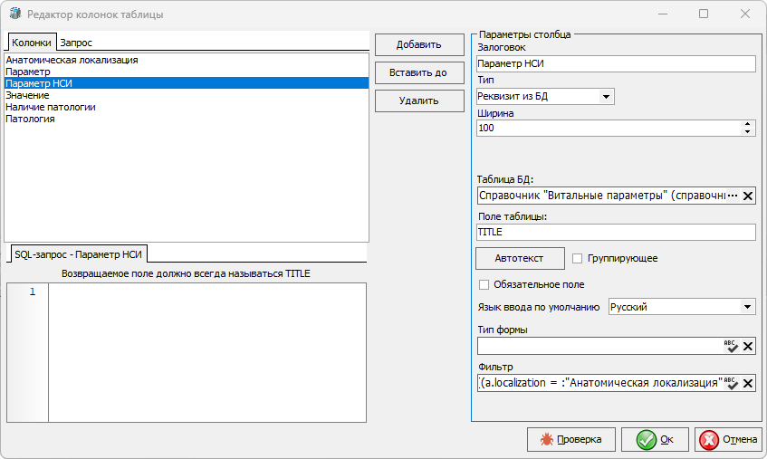767x459 pixels.
Task: Click the application icon in title bar
Action: 15,14
